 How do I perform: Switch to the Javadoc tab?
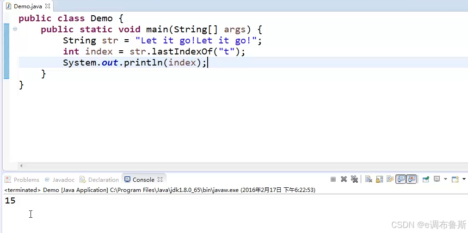[59, 179]
